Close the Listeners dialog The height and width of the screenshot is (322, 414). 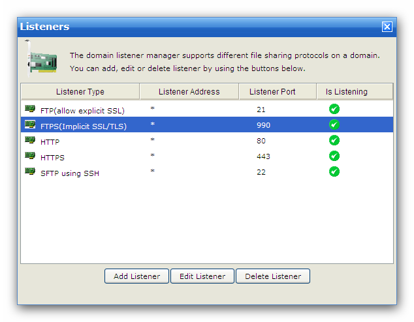coord(387,27)
